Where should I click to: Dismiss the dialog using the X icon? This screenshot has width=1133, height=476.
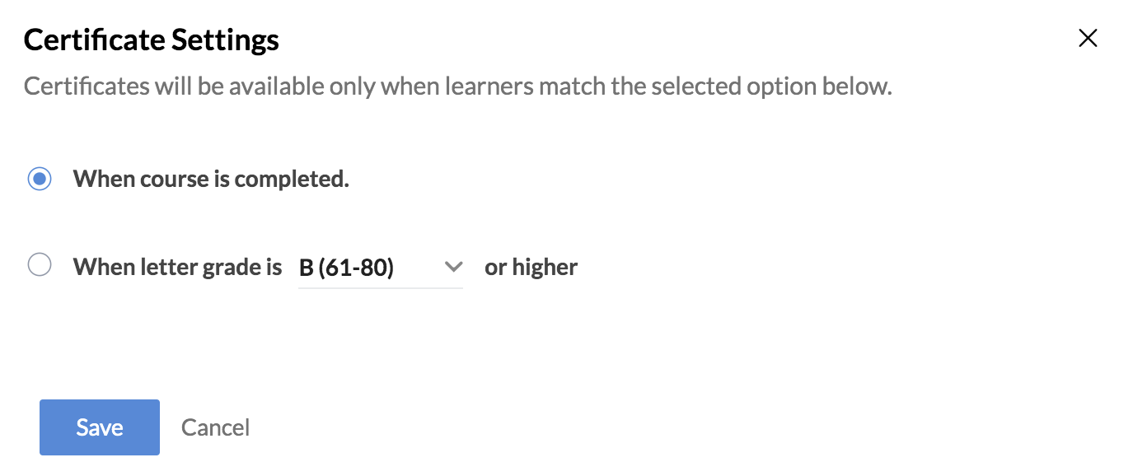tap(1088, 38)
